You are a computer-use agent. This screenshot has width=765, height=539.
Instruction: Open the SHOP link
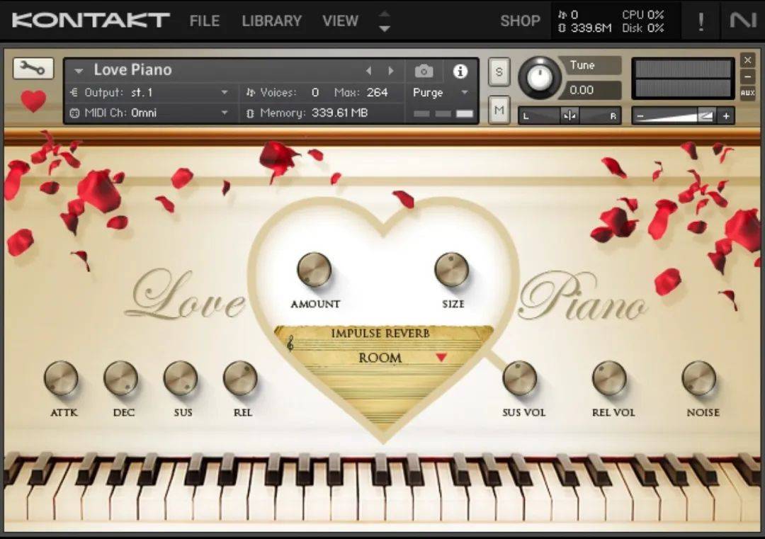[x=520, y=21]
